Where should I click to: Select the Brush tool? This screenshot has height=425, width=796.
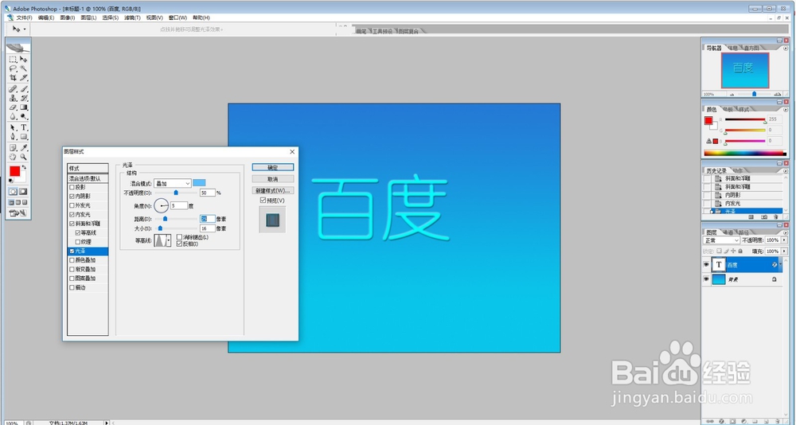click(x=23, y=89)
